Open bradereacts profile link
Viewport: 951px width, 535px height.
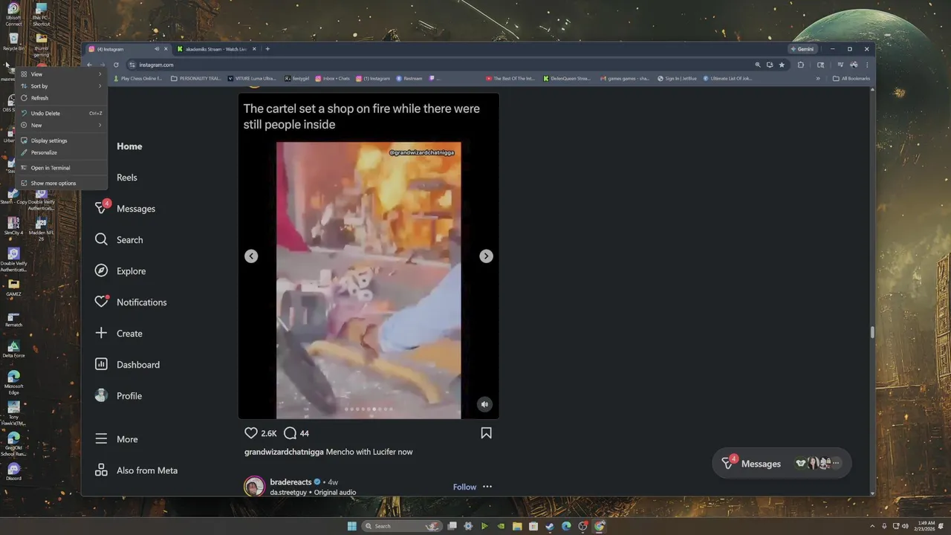tap(291, 481)
